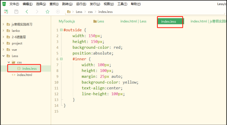
Task: Go back with the left arrow icon
Action: pyautogui.click(x=27, y=12)
